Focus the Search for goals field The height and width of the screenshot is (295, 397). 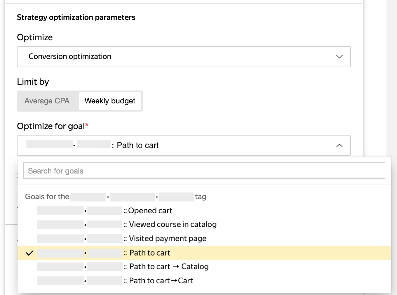point(204,171)
